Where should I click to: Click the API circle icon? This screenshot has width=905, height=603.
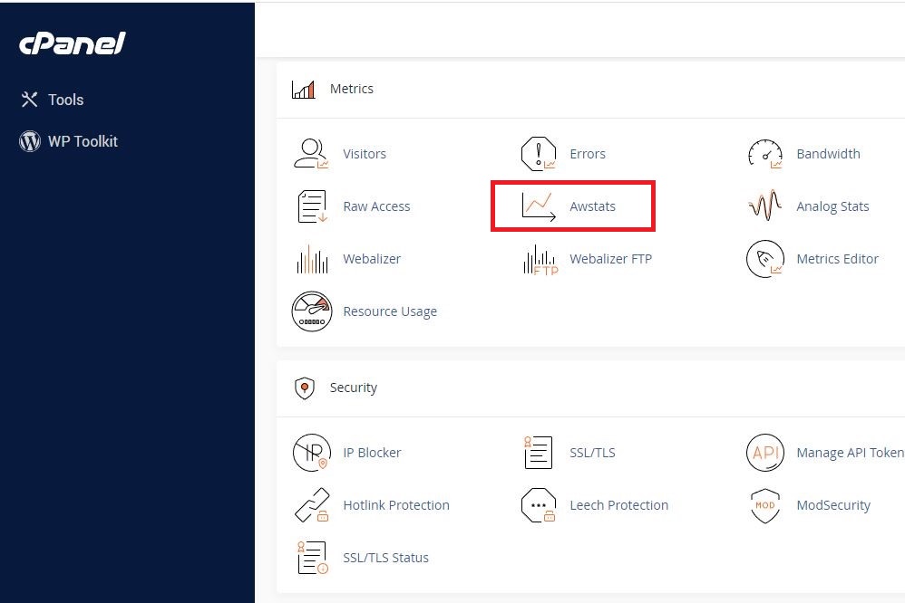pos(765,453)
